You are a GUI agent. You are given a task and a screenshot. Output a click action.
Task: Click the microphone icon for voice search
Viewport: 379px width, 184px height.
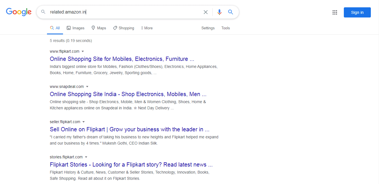pos(219,12)
